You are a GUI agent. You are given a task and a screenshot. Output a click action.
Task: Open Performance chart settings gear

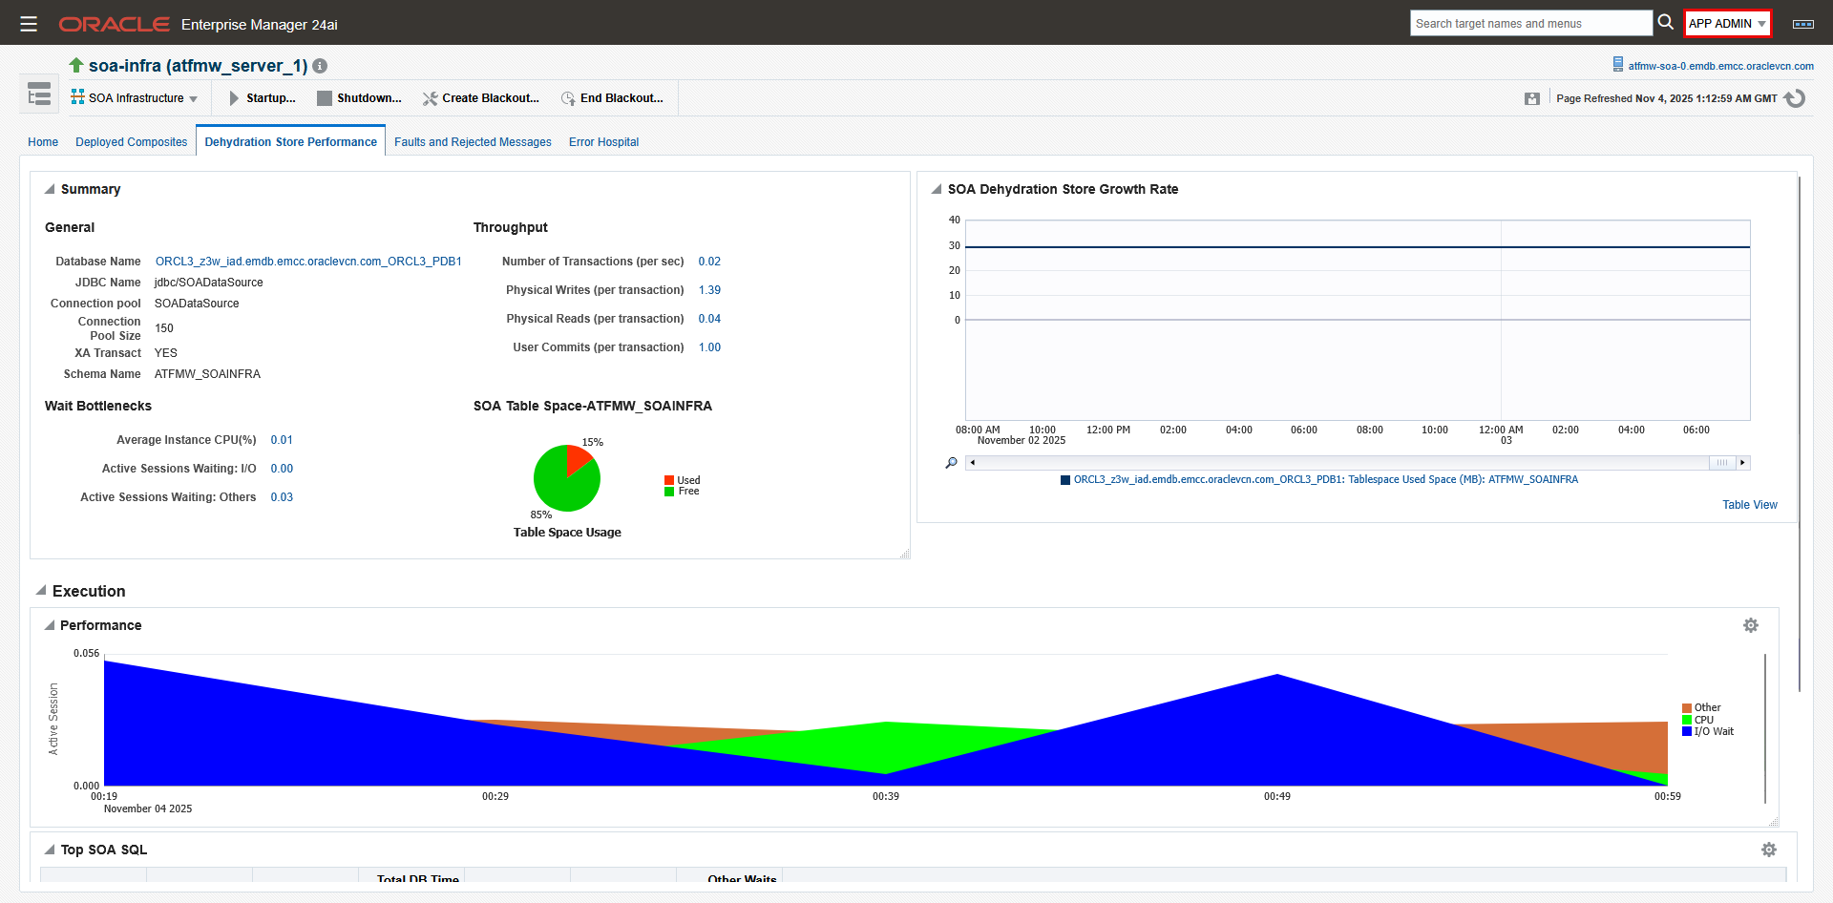(x=1750, y=625)
